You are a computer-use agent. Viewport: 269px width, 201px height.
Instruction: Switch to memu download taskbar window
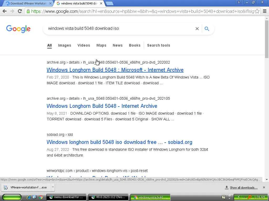pos(66,197)
